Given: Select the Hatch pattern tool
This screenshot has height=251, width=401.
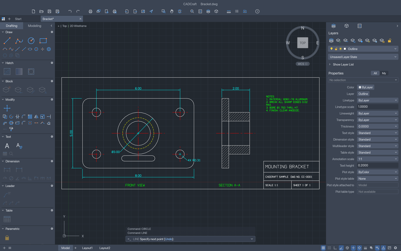Looking at the screenshot, I should [7, 72].
